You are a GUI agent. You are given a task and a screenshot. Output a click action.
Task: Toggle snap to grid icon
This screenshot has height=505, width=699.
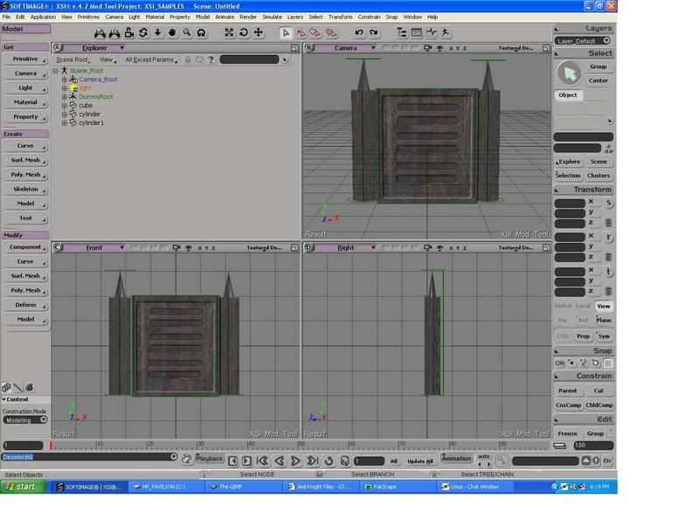(x=608, y=363)
